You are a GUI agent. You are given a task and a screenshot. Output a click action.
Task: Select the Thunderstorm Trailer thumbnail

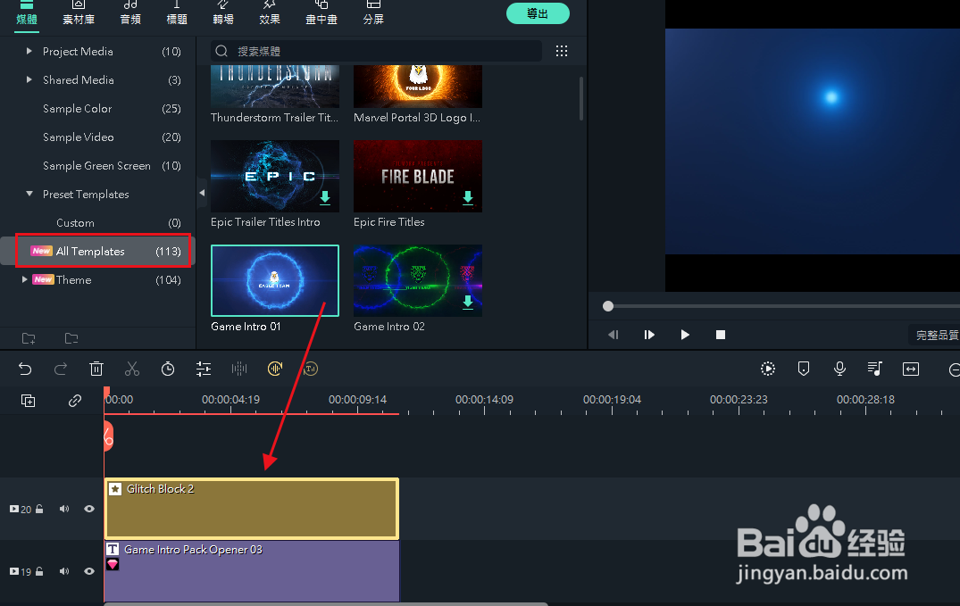275,87
